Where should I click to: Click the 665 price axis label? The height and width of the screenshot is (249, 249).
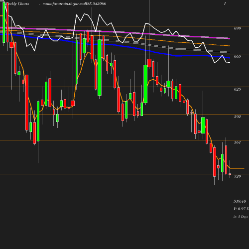[237, 56]
